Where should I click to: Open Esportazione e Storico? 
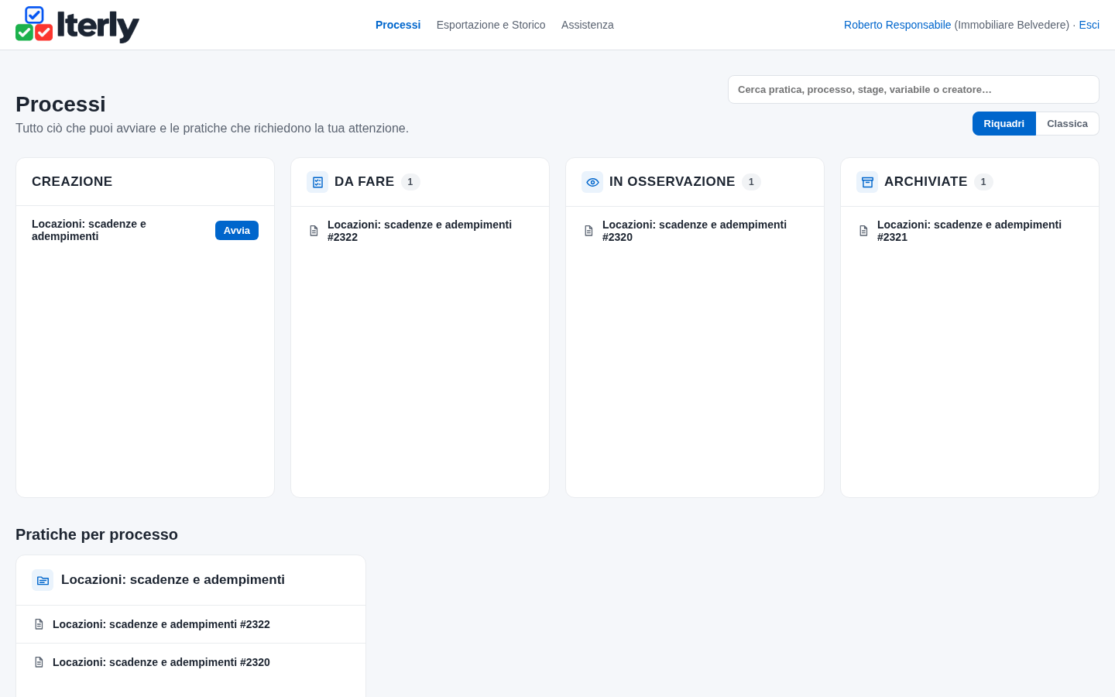(491, 25)
